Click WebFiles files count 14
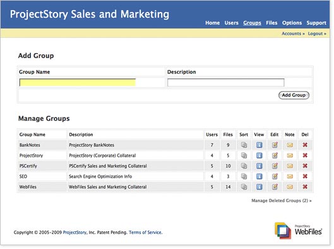This screenshot has width=334, height=249. pyautogui.click(x=228, y=187)
